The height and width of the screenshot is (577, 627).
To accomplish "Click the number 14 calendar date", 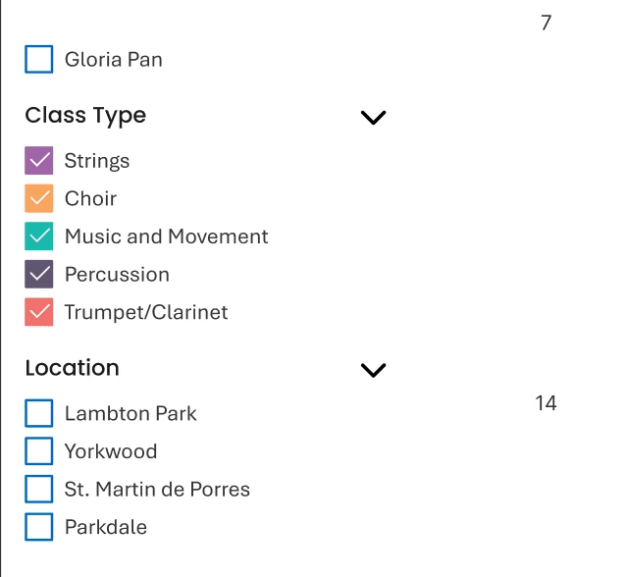I will [x=546, y=403].
